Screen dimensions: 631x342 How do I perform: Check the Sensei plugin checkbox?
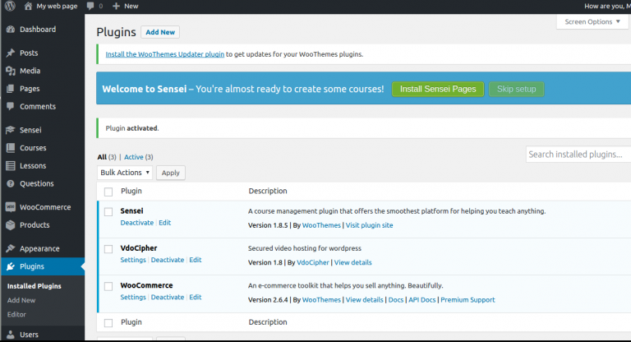pos(108,212)
